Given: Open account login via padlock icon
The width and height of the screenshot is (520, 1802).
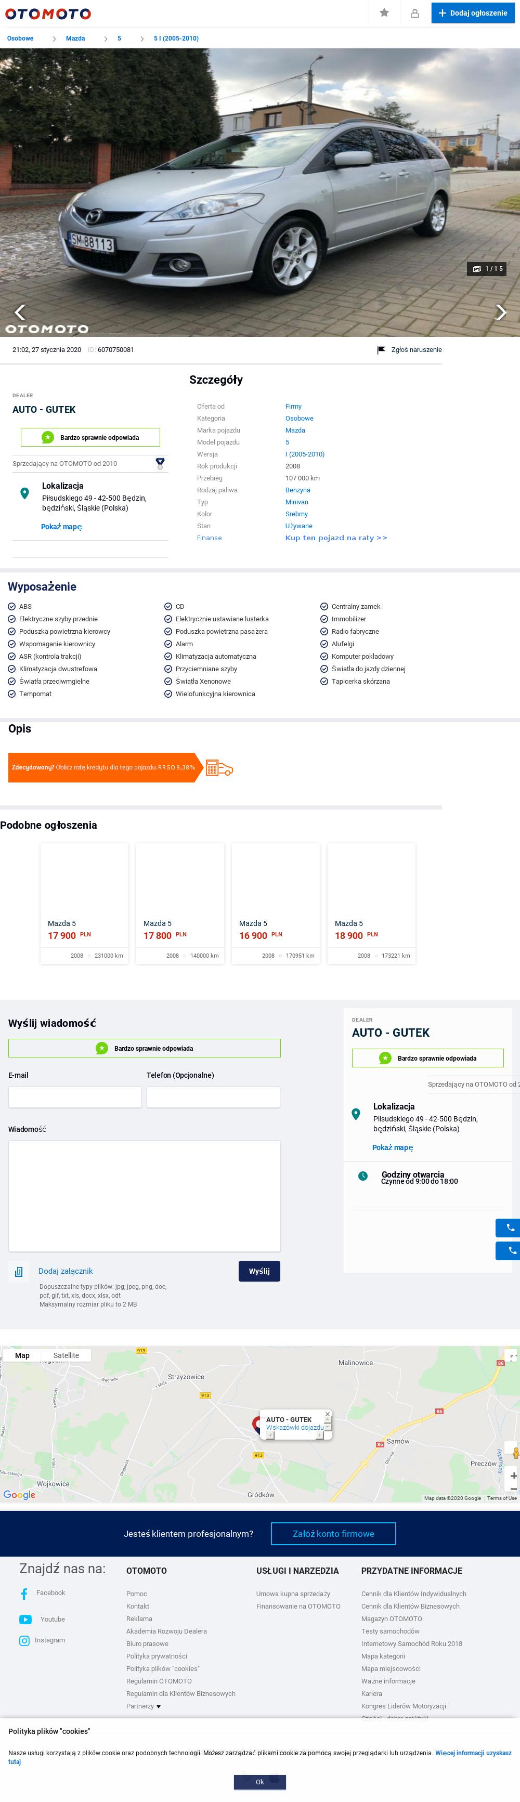Looking at the screenshot, I should click(414, 12).
